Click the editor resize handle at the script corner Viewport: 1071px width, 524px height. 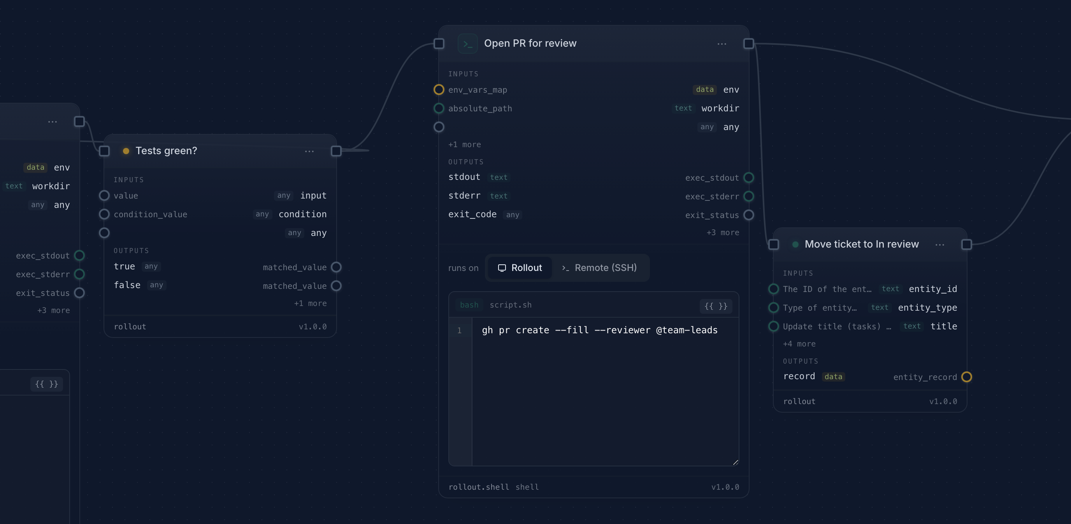click(735, 462)
